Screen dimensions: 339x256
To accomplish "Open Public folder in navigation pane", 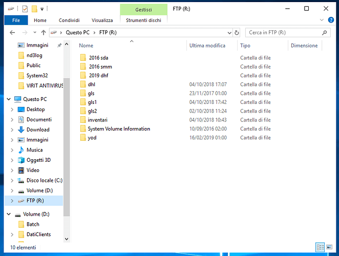I will coord(33,66).
